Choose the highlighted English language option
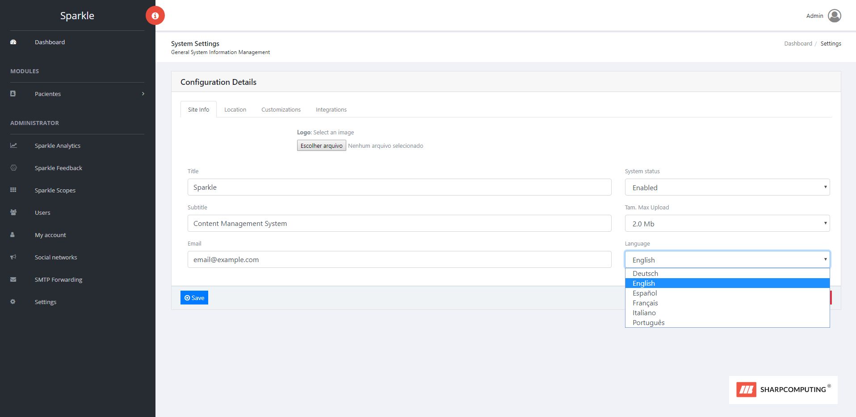Screen dimensions: 856x417 (x=727, y=284)
